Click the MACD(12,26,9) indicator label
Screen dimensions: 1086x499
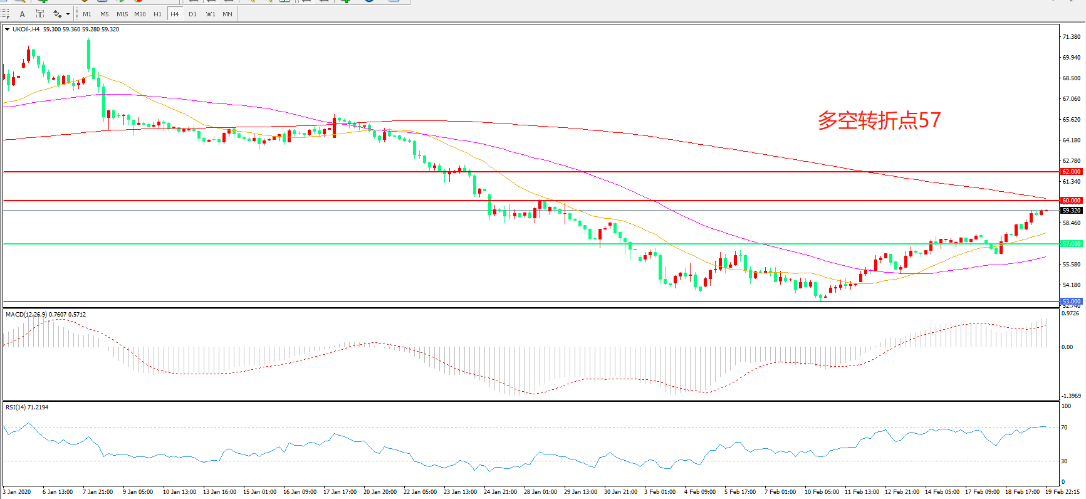(25, 315)
